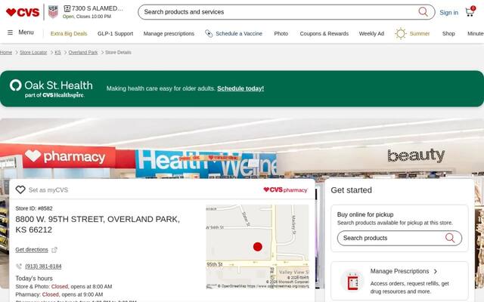Click the magnifier in the Search products pickup field
The image size is (484, 302).
pos(450,238)
